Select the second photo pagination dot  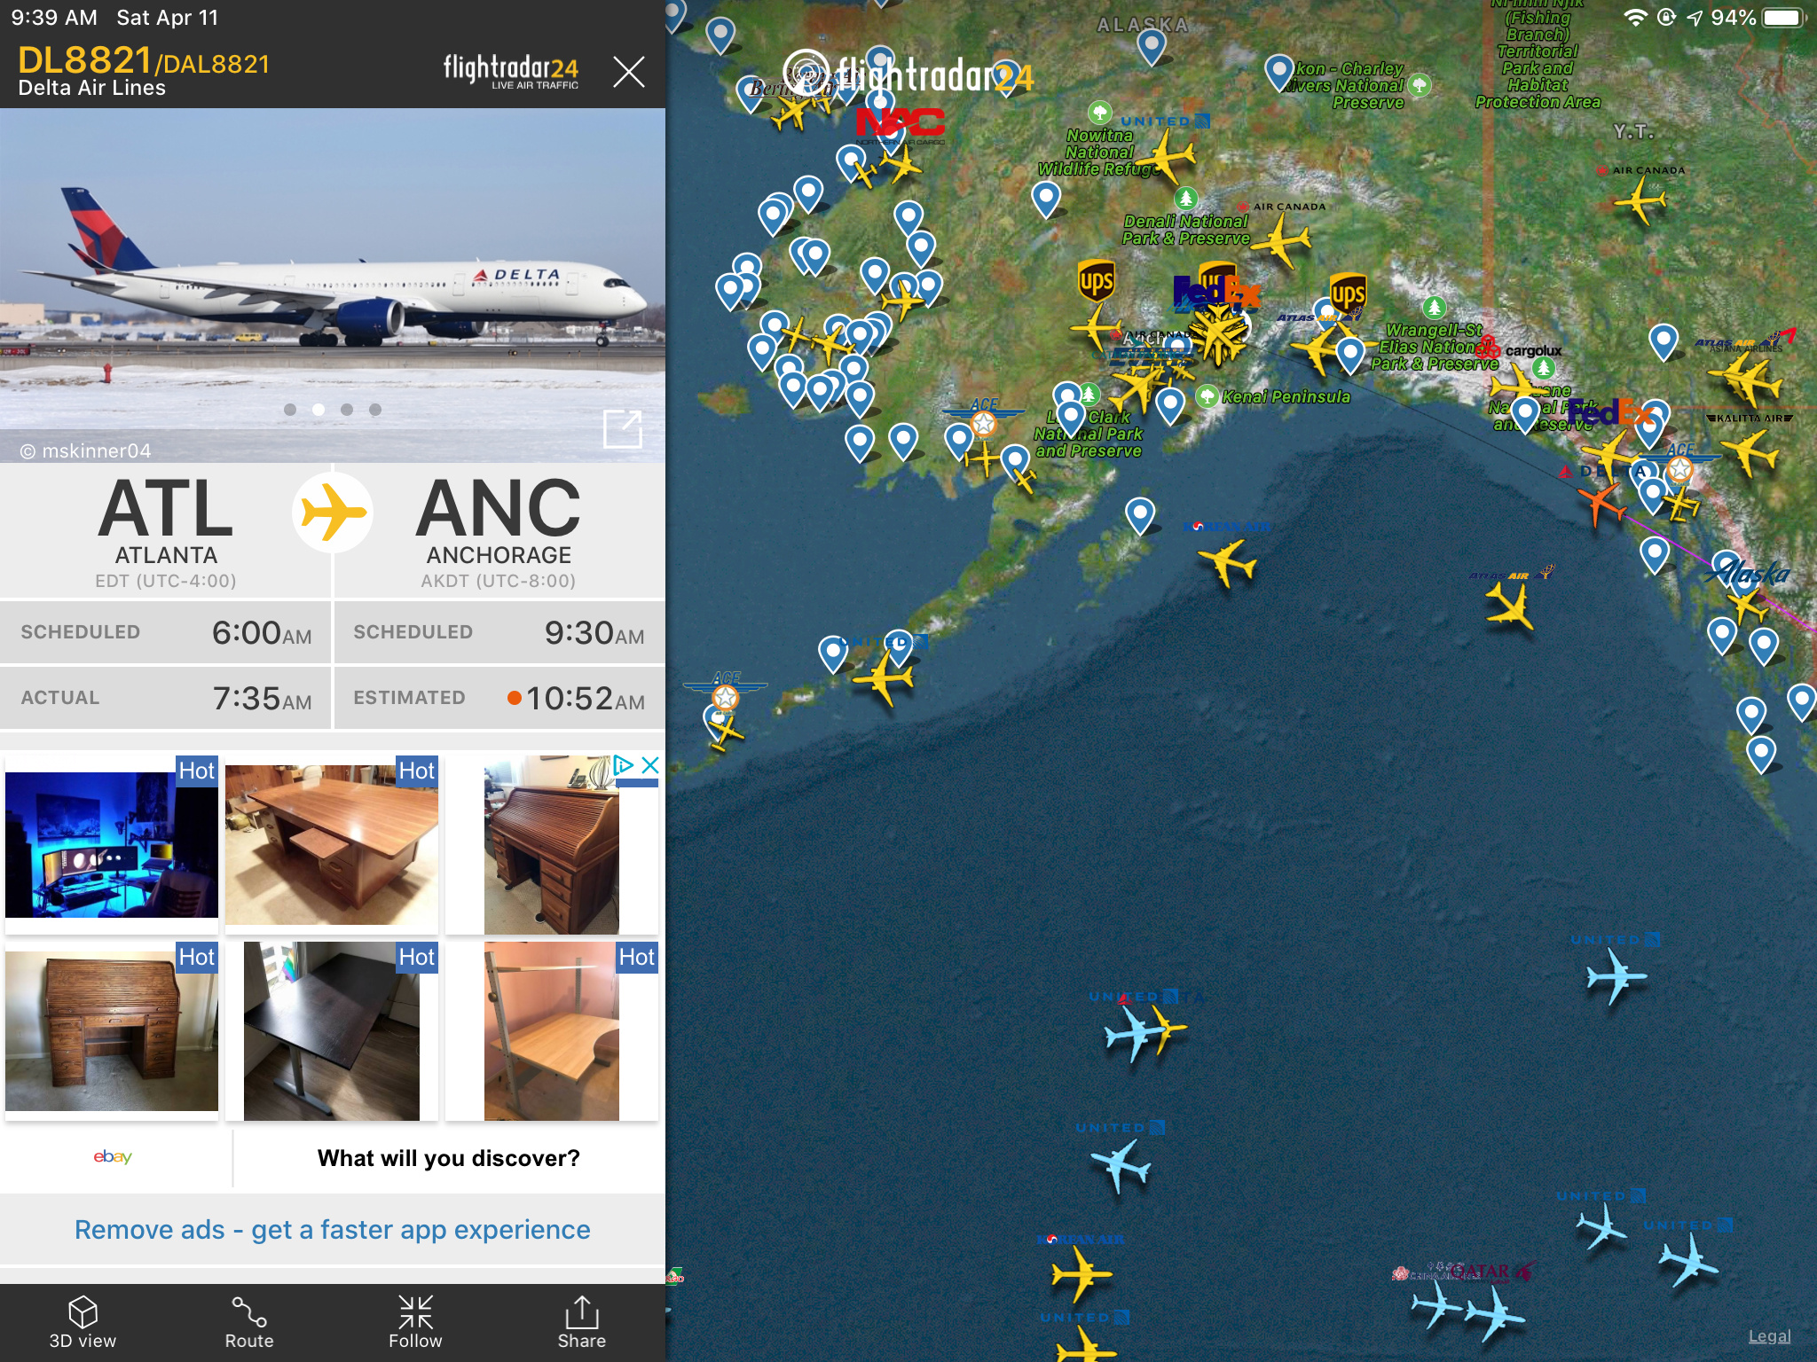tap(319, 409)
